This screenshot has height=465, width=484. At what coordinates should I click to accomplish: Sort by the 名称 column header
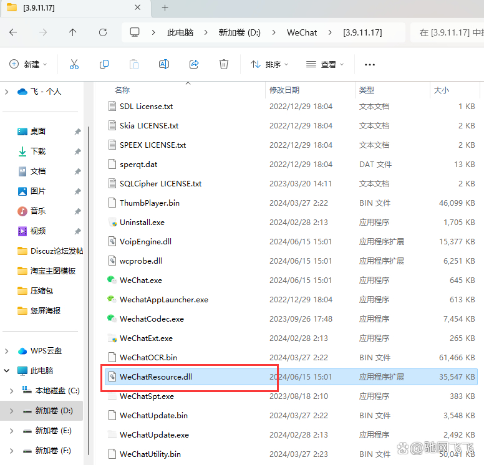pyautogui.click(x=122, y=90)
